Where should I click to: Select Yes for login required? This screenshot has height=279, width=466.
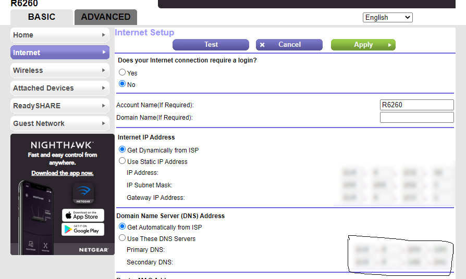click(x=122, y=72)
